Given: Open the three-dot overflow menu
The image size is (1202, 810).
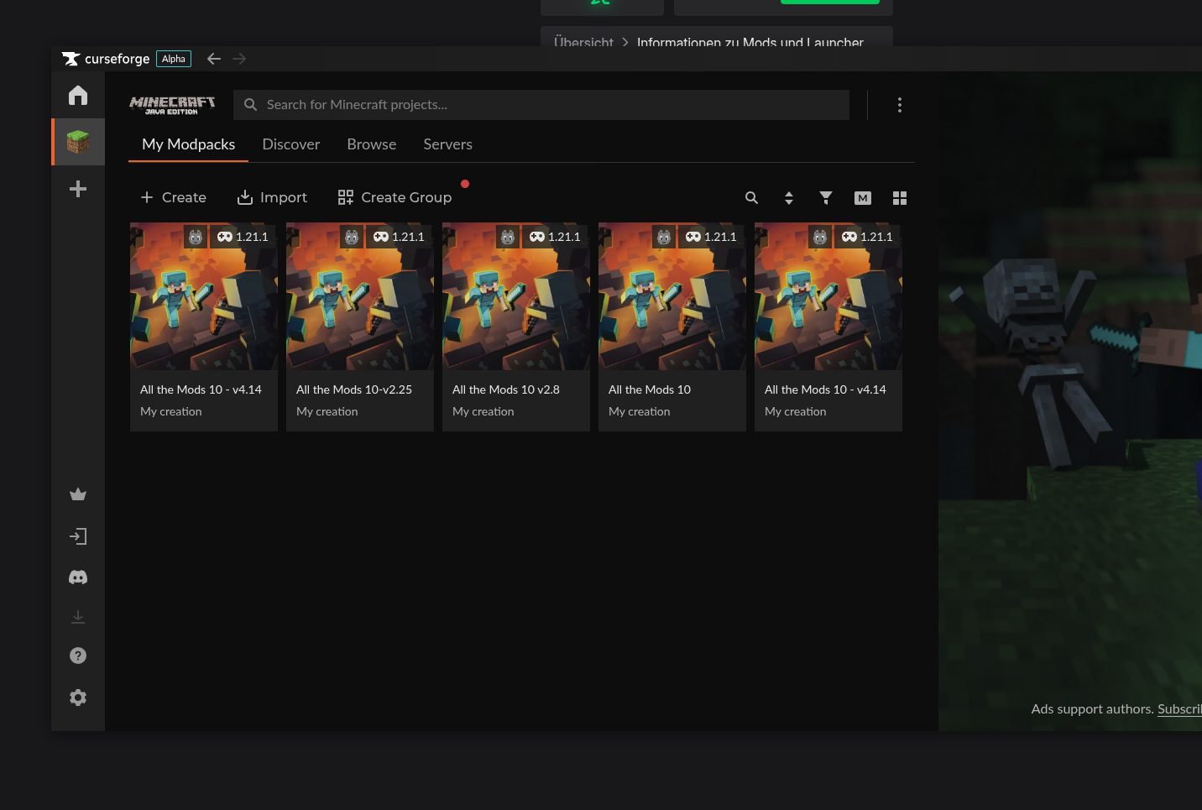Looking at the screenshot, I should tap(899, 104).
